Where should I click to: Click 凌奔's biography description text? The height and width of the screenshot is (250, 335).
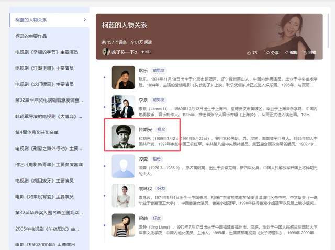pyautogui.click(x=228, y=171)
